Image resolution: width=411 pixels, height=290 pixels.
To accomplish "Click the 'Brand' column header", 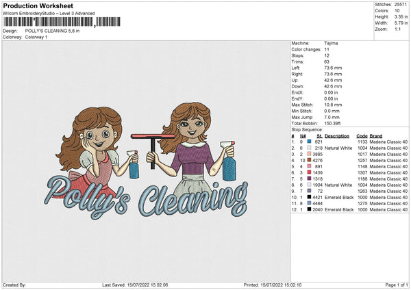I will pos(376,136).
